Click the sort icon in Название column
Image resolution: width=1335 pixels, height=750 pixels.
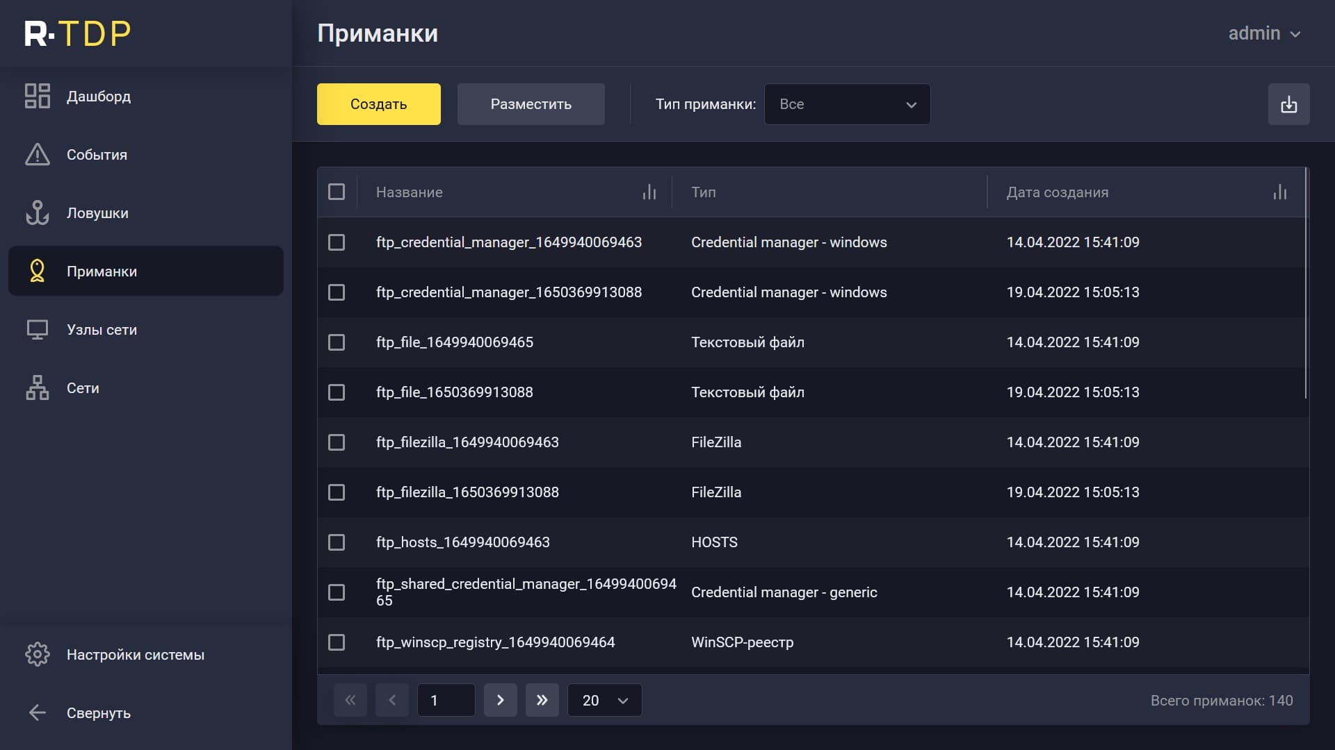pyautogui.click(x=649, y=192)
